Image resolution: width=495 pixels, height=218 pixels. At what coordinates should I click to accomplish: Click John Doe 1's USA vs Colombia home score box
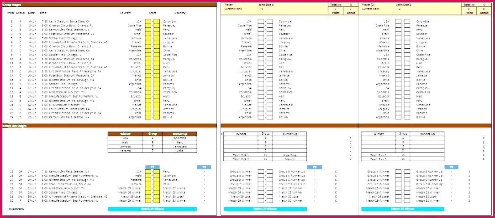click(261, 21)
